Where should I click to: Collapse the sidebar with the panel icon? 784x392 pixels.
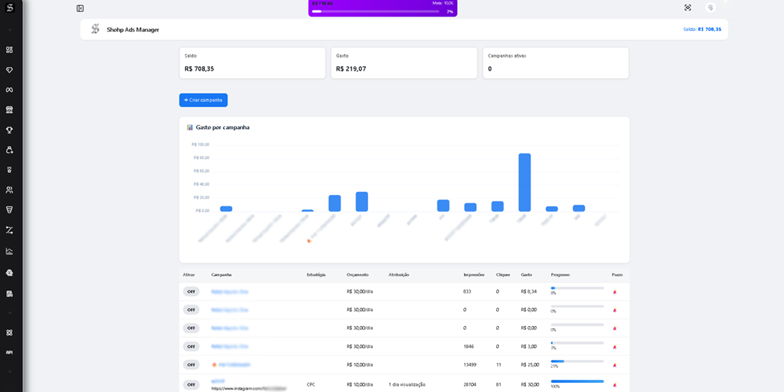(x=80, y=8)
